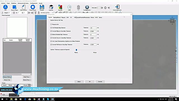Screen dimensions: 179x101
Task: Switch to the CAM settings tab
Action: 67,17
